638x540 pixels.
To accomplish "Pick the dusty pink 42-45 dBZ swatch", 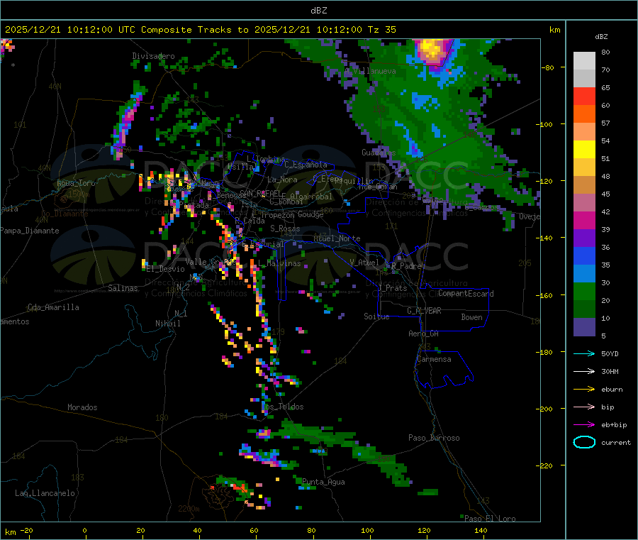I will point(584,203).
